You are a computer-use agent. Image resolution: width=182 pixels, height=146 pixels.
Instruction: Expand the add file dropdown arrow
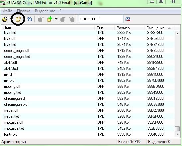point(56,19)
